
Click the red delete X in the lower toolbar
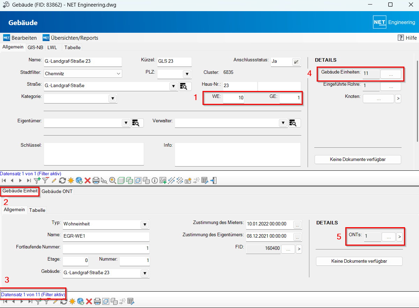[89, 301]
